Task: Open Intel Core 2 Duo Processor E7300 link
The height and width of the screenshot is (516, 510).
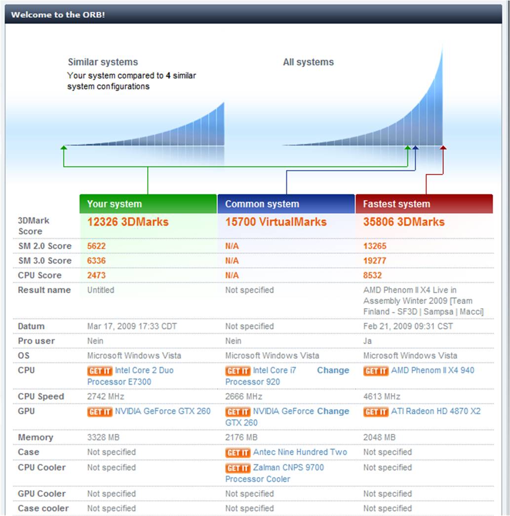Action: (130, 376)
